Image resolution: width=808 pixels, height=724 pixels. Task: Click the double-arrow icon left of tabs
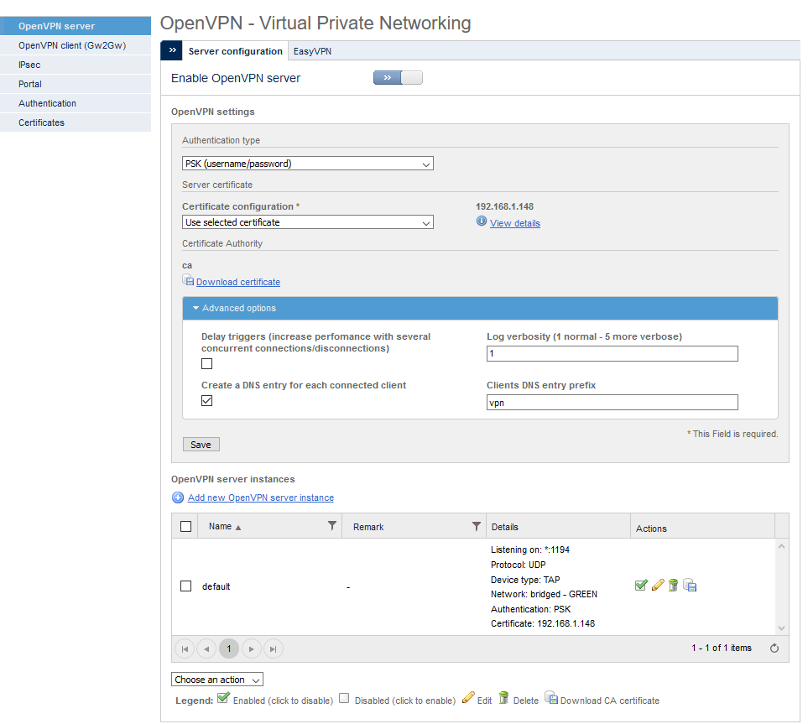(x=172, y=50)
